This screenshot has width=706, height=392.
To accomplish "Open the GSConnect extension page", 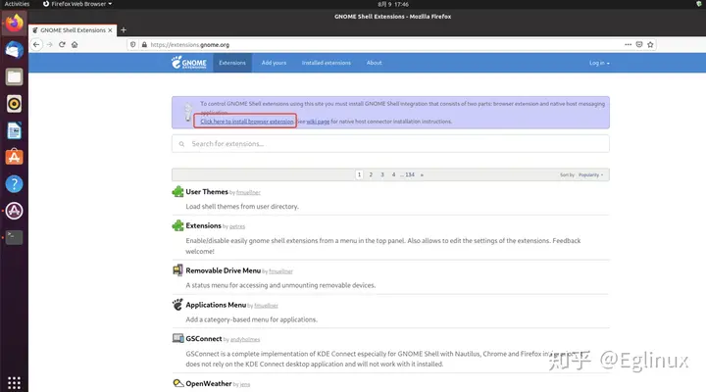I will point(204,338).
